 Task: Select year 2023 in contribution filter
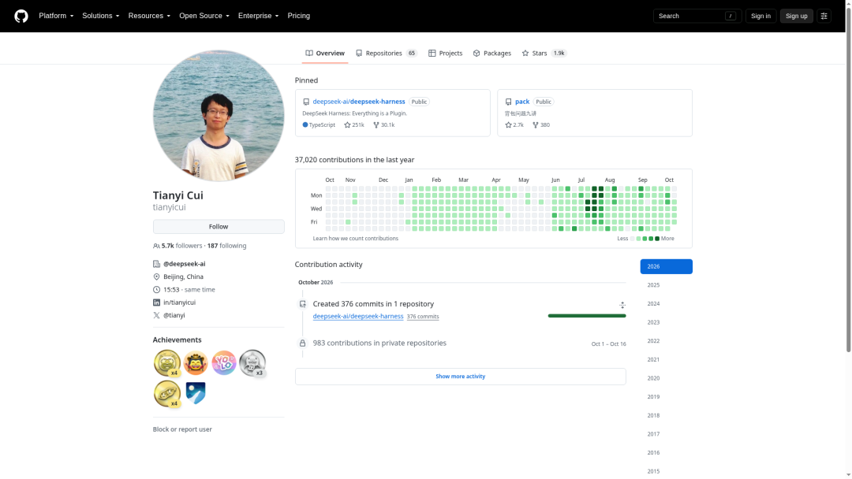(666, 322)
